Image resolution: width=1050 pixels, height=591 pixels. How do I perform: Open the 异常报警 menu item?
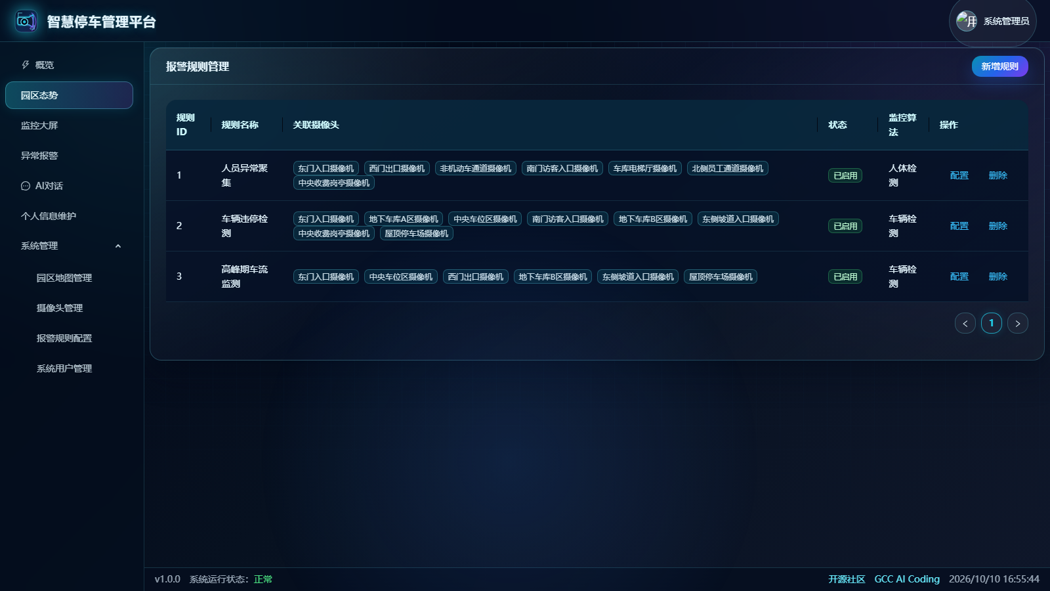pyautogui.click(x=69, y=156)
